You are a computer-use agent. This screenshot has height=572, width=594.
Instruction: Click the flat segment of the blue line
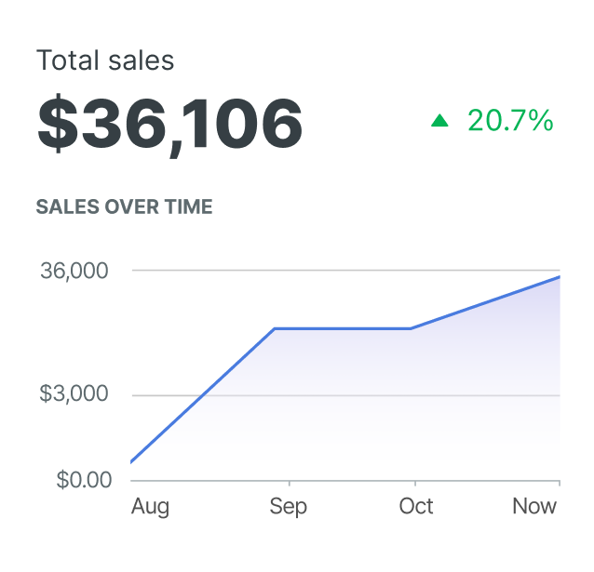coord(342,328)
